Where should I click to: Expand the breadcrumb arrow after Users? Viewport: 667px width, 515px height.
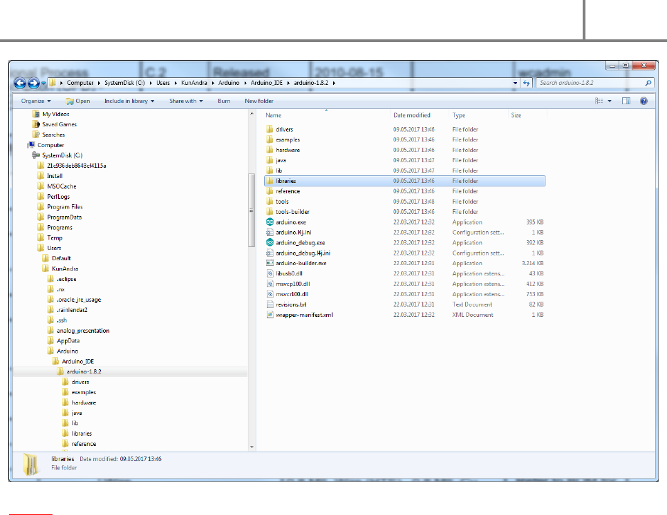click(176, 83)
